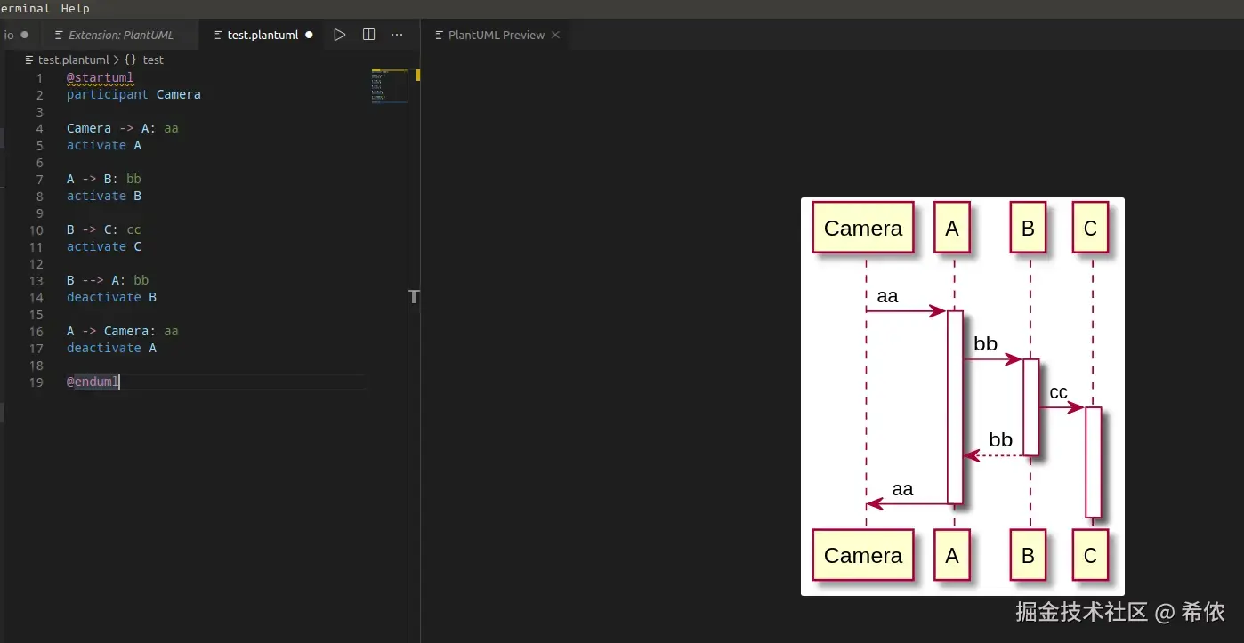Click the unsaved dot on the leftmost tab
The image size is (1244, 643).
24,35
